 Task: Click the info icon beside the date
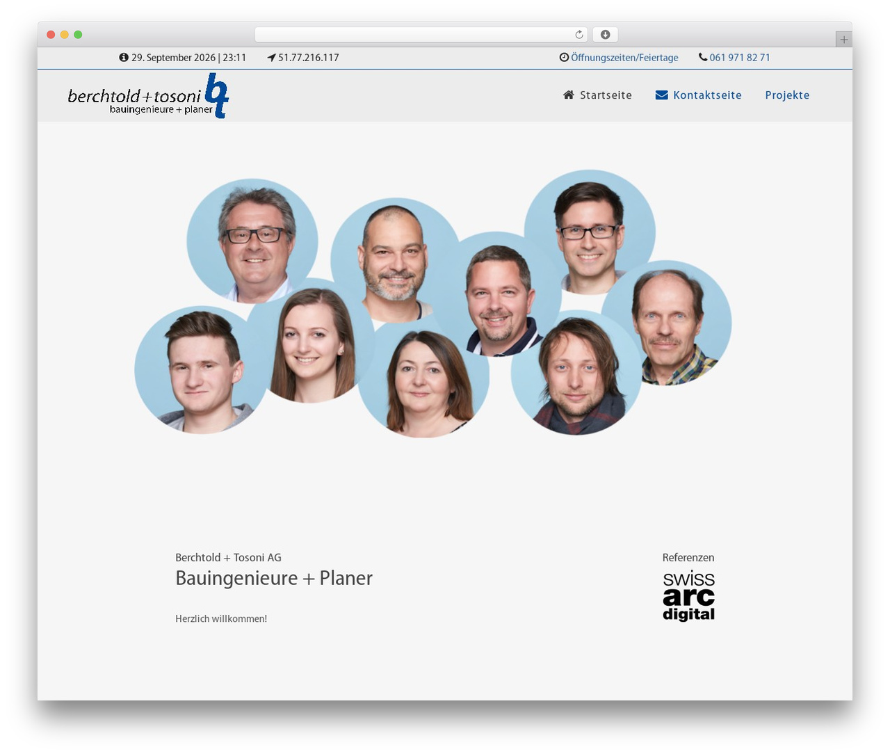pyautogui.click(x=124, y=58)
